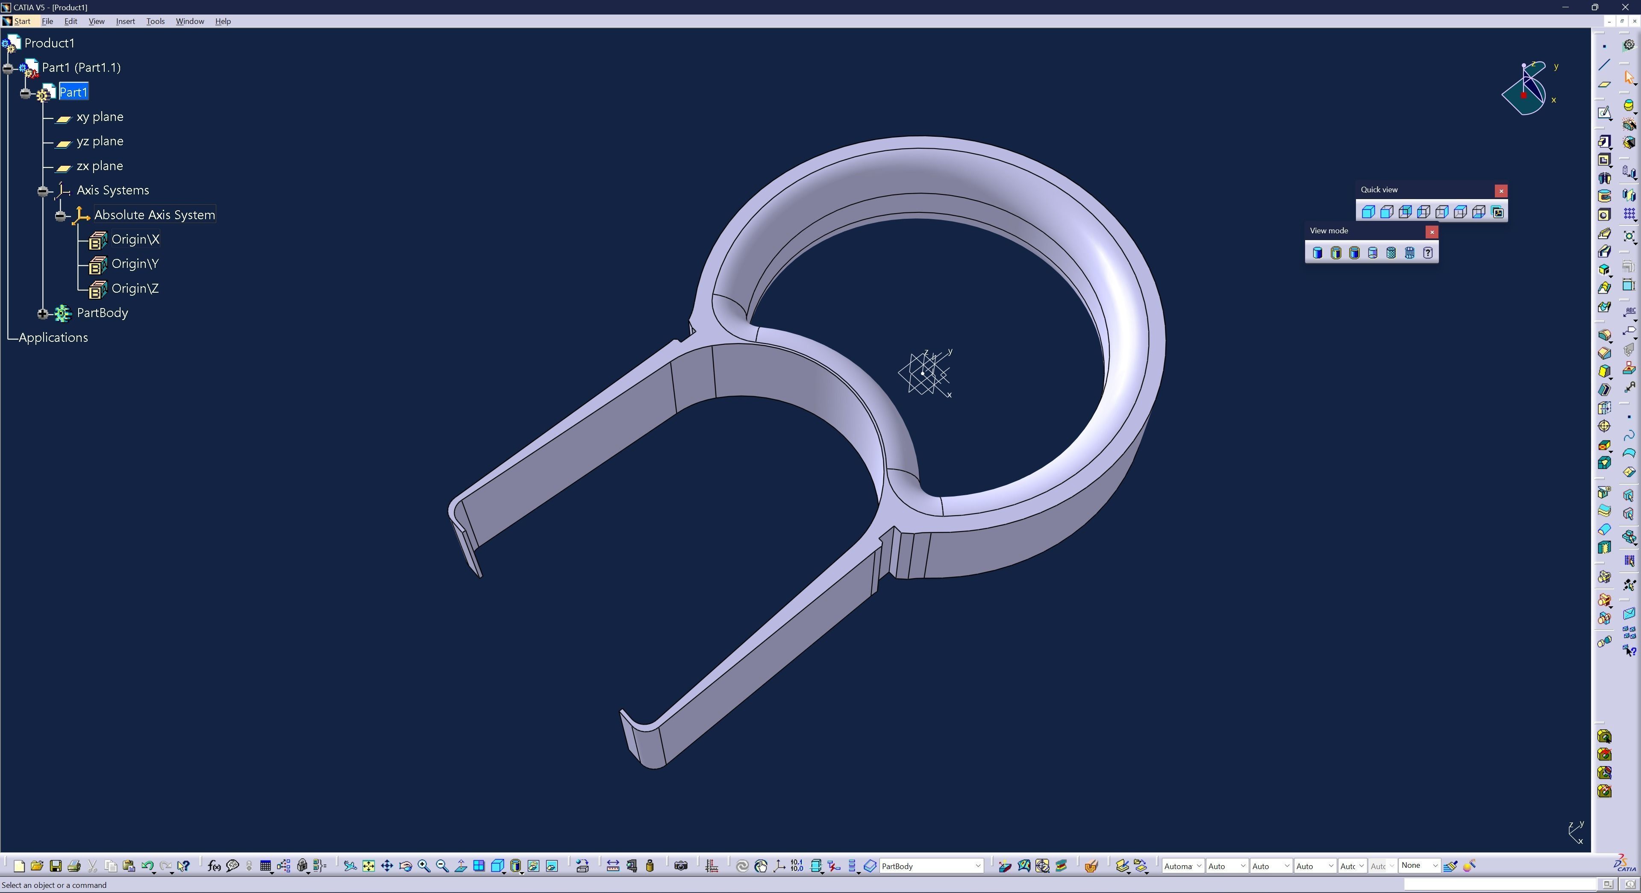Open the Insert menu

click(x=125, y=21)
